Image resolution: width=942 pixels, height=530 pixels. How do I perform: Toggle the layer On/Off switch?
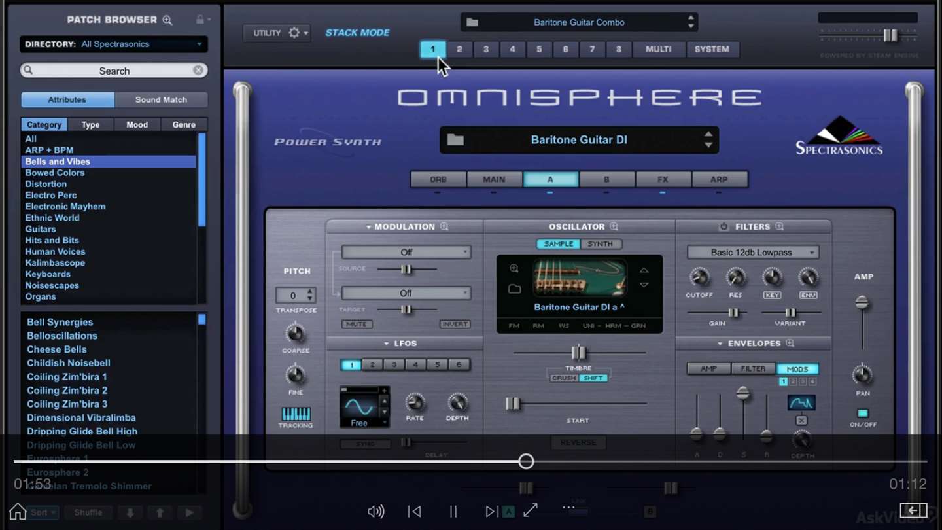click(x=863, y=414)
